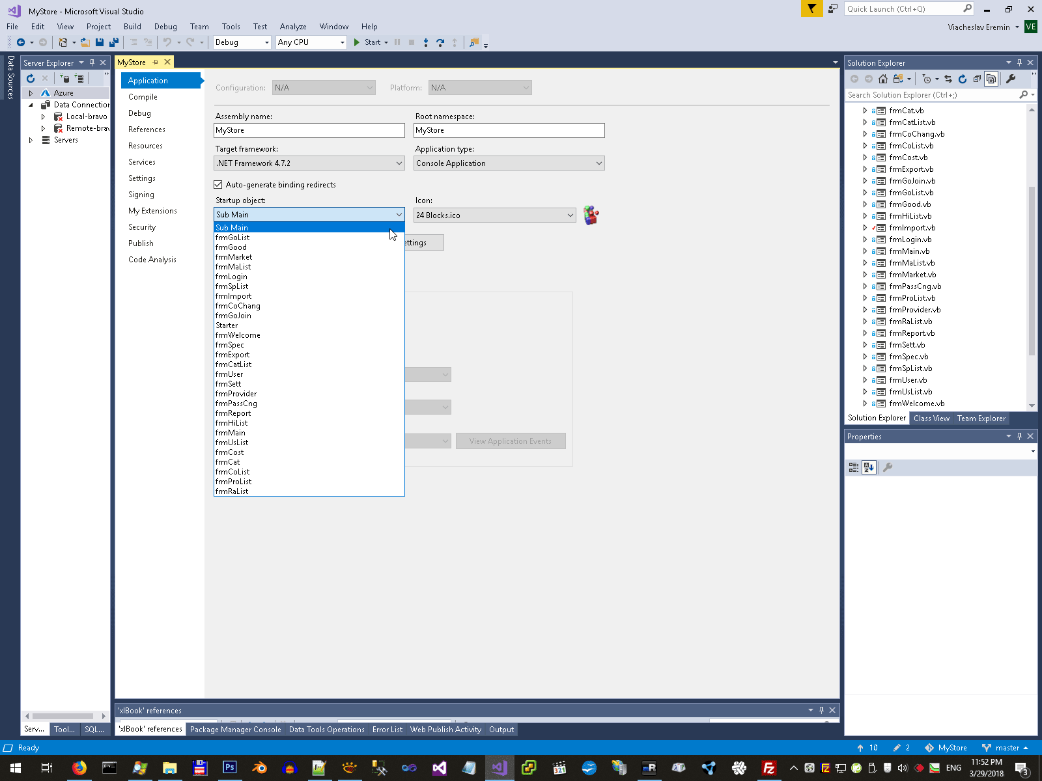Collapse all items in Solution Explorer
This screenshot has height=781, width=1042.
[977, 79]
